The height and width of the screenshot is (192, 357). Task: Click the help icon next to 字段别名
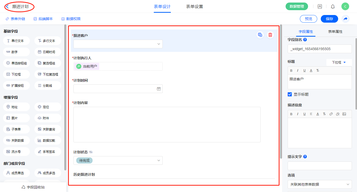click(x=305, y=40)
